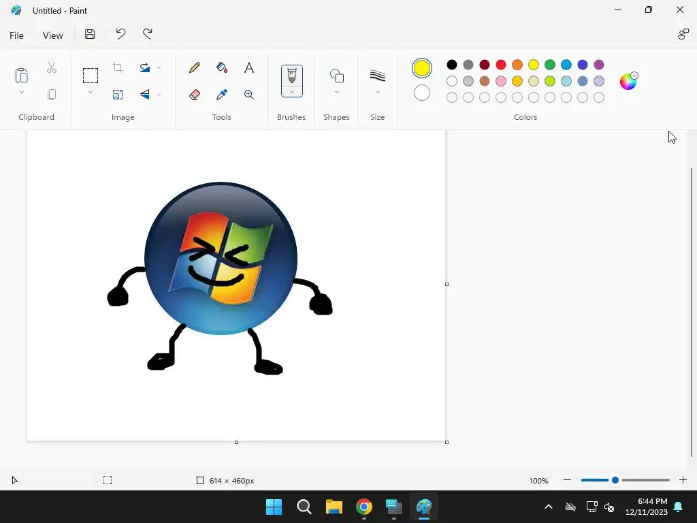Expand the Shapes gallery dropdown

[336, 92]
